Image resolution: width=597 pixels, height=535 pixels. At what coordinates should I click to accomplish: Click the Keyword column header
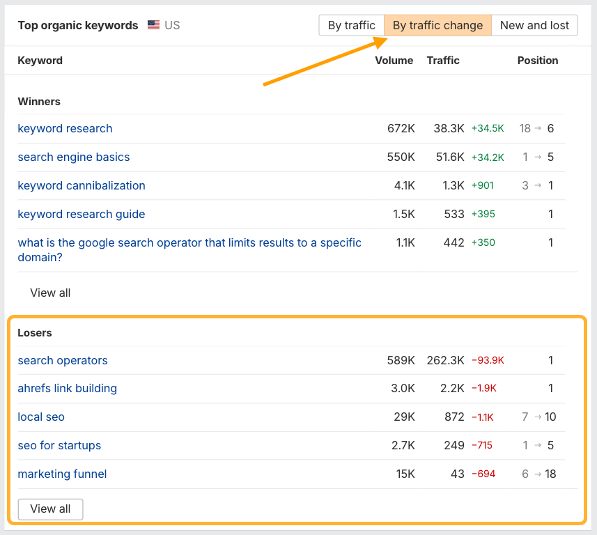click(40, 61)
